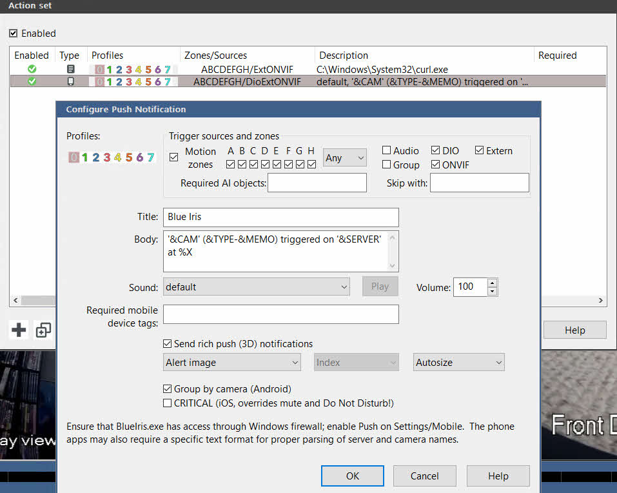The width and height of the screenshot is (617, 493).
Task: Open the greyed-out Index dropdown
Action: pyautogui.click(x=357, y=362)
